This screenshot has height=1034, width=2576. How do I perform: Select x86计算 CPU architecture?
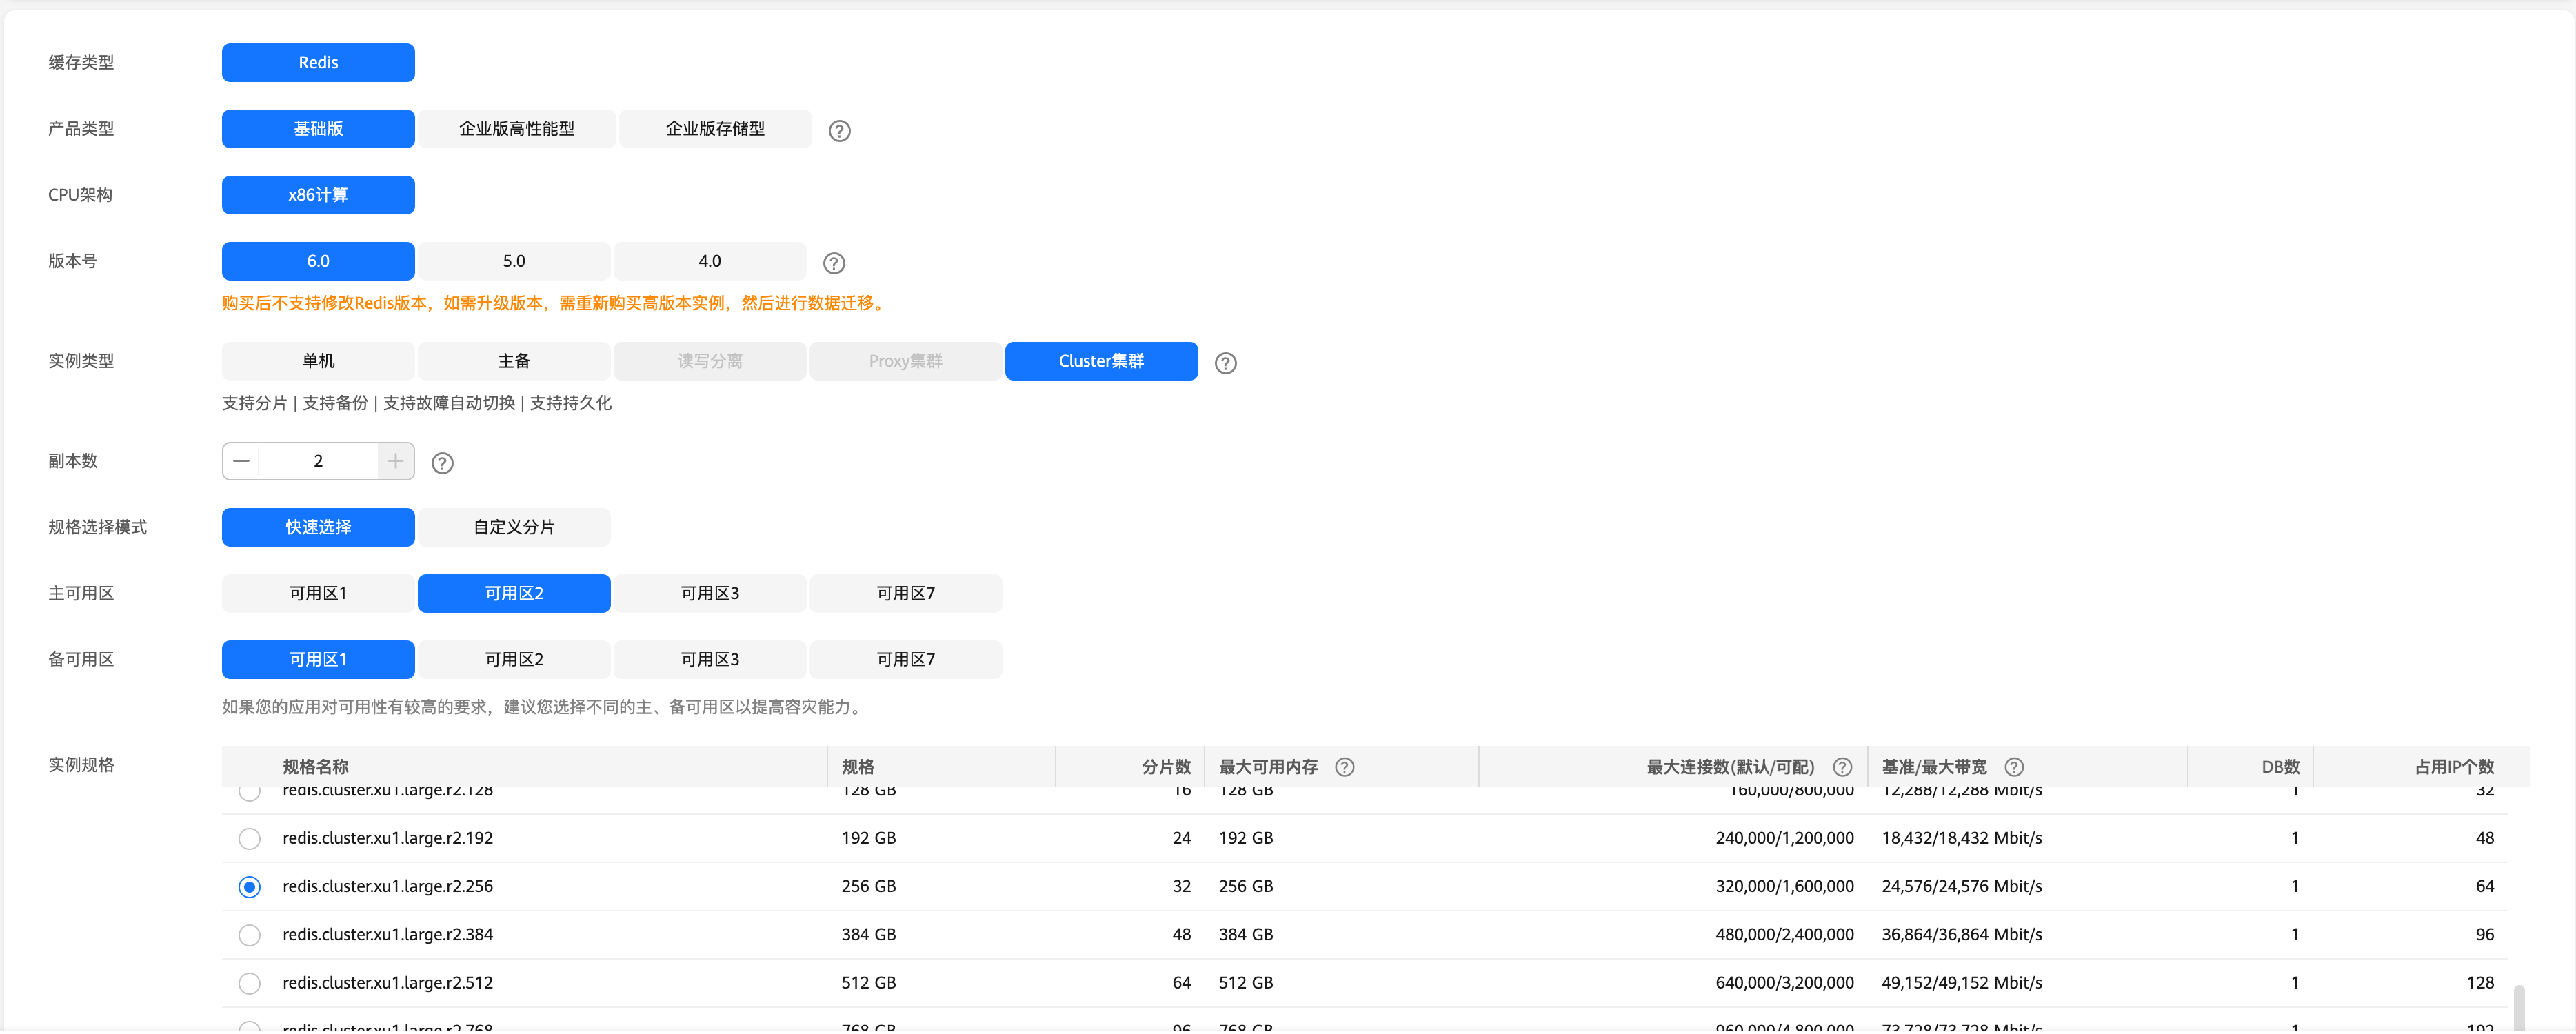click(x=318, y=195)
